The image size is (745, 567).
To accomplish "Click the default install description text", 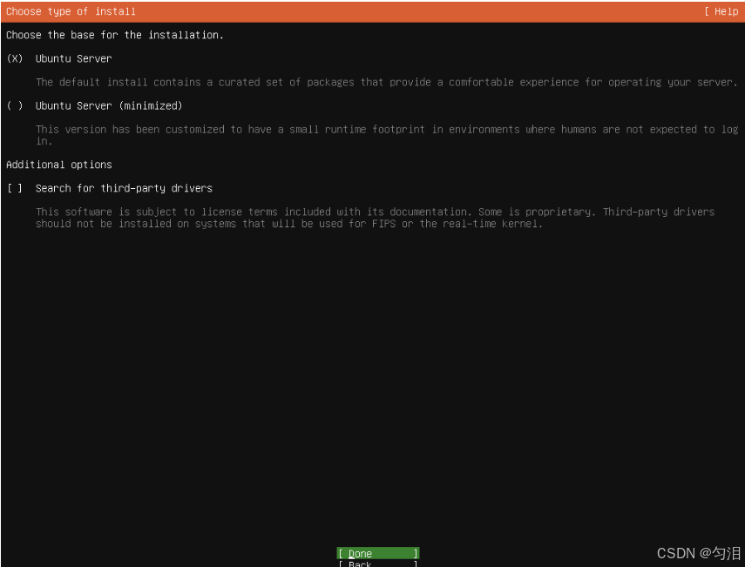I will (x=386, y=82).
